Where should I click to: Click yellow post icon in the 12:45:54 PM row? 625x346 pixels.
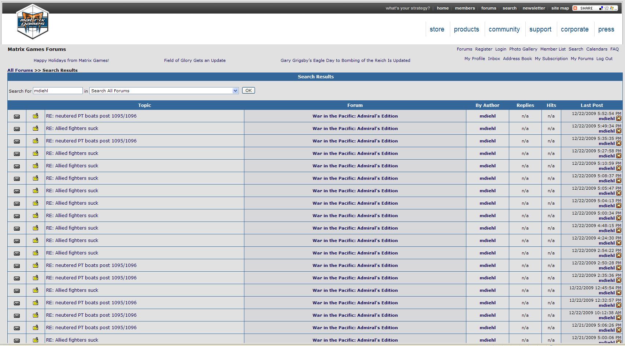point(36,290)
